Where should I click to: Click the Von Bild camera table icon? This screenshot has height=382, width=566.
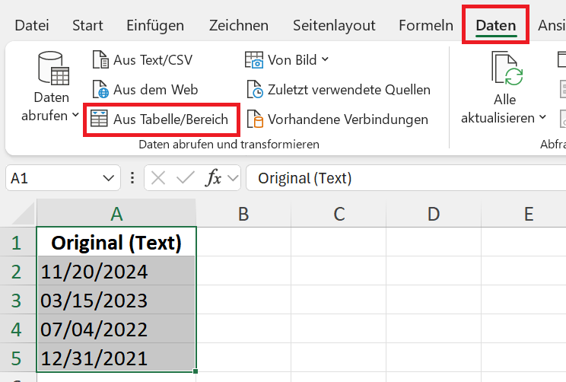tap(254, 60)
